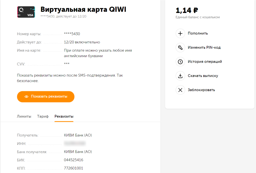The image size is (256, 173).
Task: Click the plus icon for Пополнить
Action: [x=180, y=33]
